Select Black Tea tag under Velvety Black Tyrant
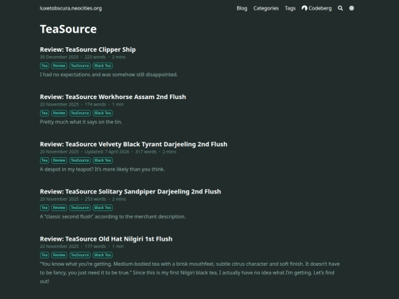Screen dimensions: 399x299 point(103,160)
